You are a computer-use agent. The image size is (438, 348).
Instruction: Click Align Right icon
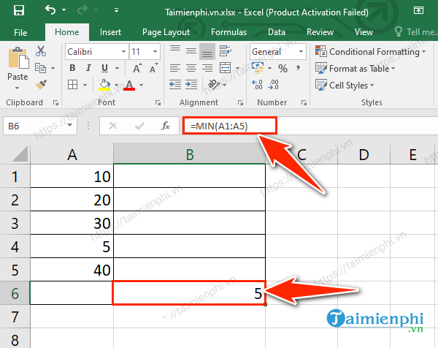point(207,68)
